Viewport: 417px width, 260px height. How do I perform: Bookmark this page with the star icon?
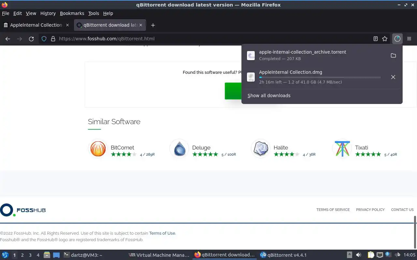click(x=385, y=39)
